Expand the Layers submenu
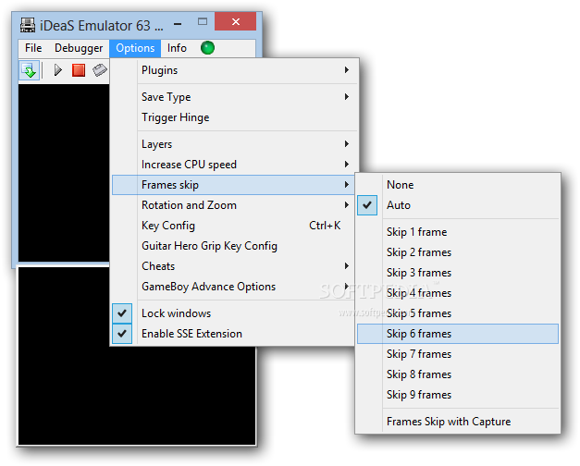Screen dimensions: 580x466 click(x=234, y=144)
